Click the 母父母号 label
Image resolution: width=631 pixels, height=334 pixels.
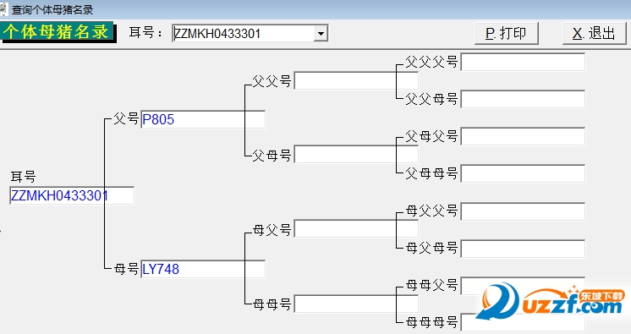click(x=431, y=248)
